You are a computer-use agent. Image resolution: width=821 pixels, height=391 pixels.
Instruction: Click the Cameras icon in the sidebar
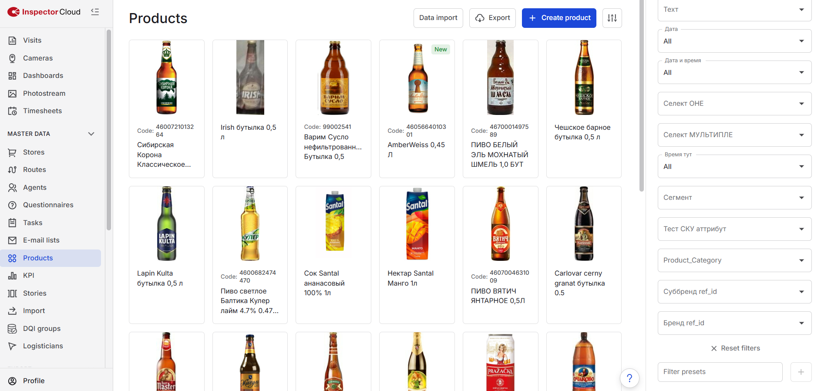coord(12,58)
